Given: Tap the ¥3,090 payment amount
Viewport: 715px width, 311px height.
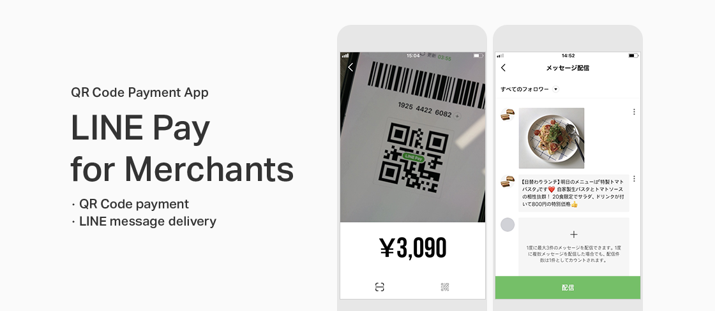Looking at the screenshot, I should [x=412, y=248].
